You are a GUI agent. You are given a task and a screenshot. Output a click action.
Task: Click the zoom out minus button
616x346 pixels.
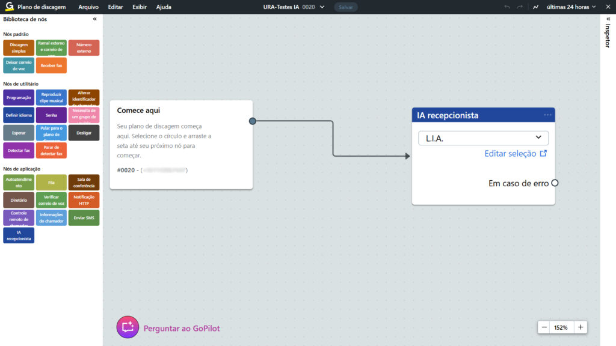544,327
